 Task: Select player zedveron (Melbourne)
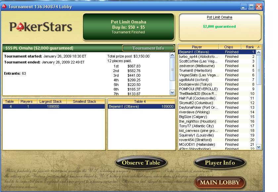point(217,66)
